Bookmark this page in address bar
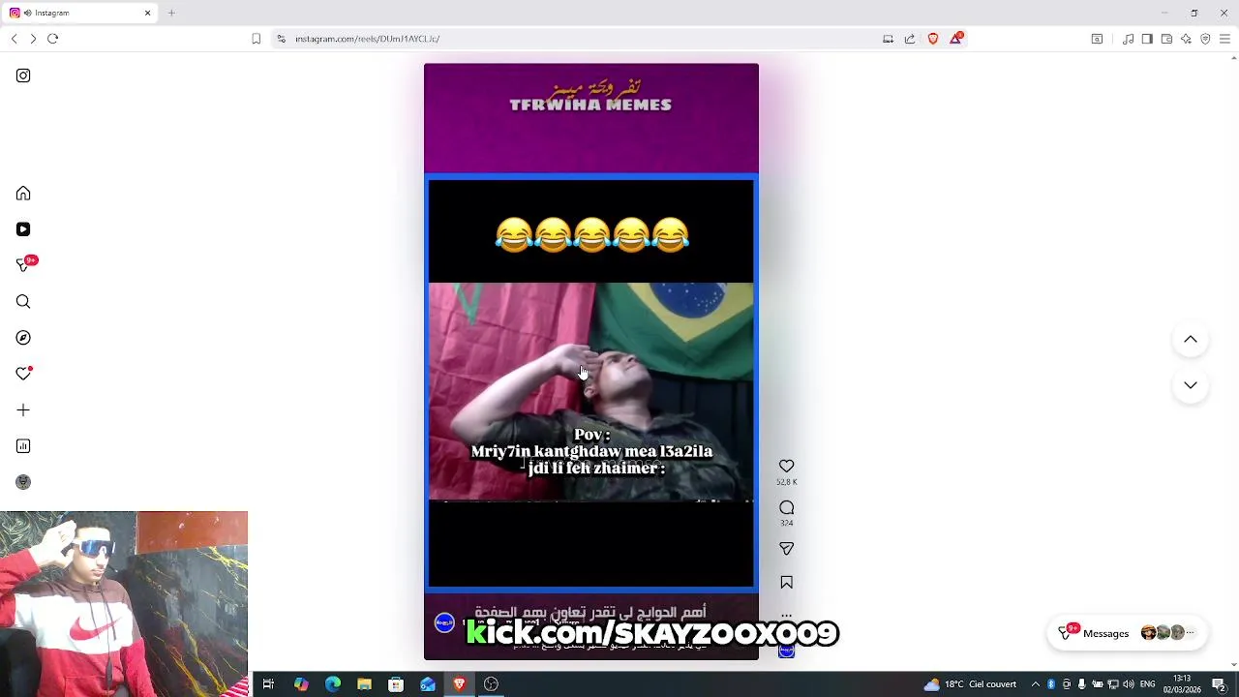 pyautogui.click(x=257, y=39)
